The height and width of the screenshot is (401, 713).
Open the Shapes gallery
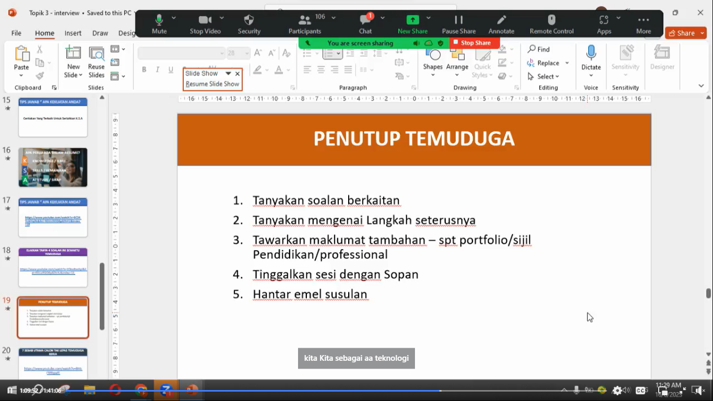click(433, 62)
